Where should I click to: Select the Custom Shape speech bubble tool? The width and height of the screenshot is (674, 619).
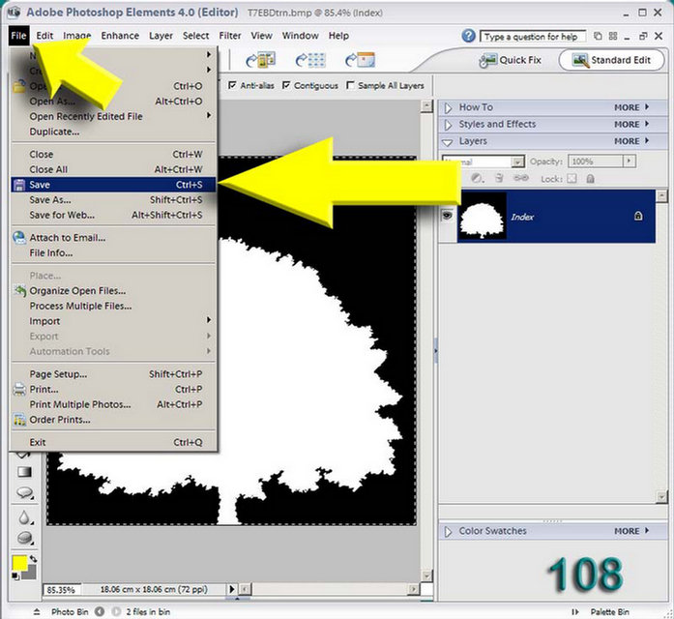(24, 493)
